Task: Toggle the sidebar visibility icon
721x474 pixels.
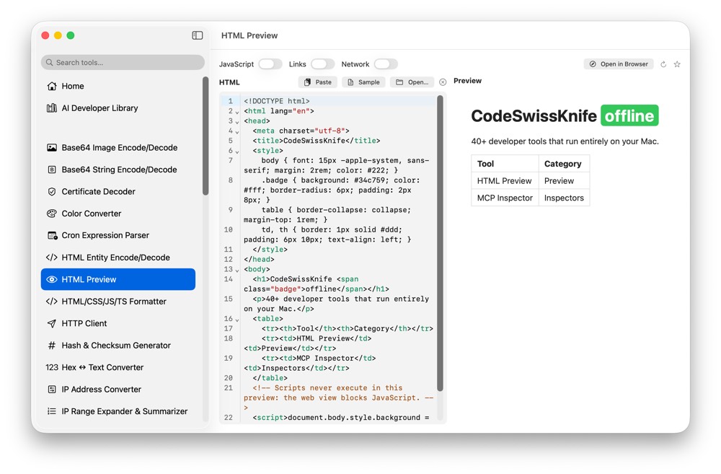Action: pos(198,35)
